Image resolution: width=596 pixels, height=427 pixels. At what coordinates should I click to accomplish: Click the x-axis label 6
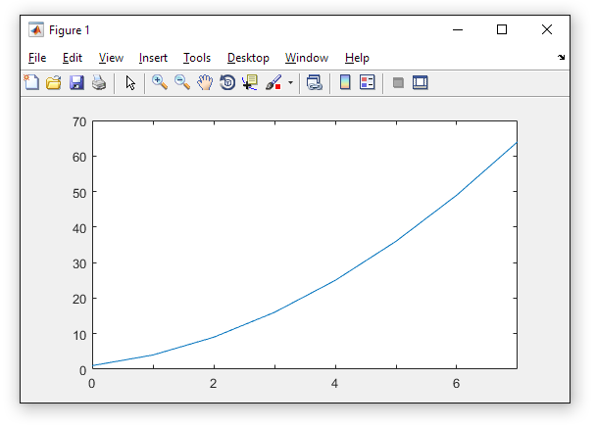point(456,383)
